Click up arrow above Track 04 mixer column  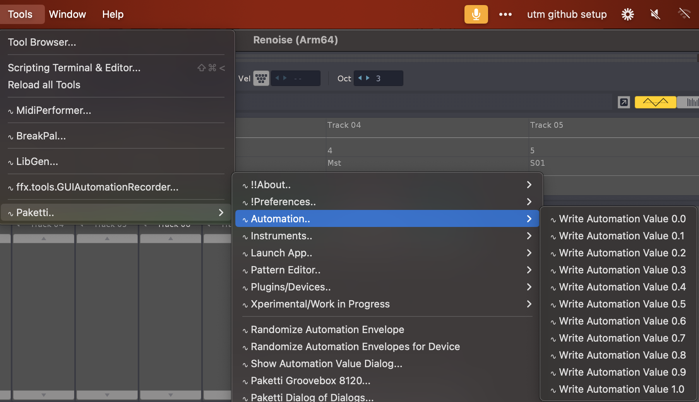click(44, 239)
